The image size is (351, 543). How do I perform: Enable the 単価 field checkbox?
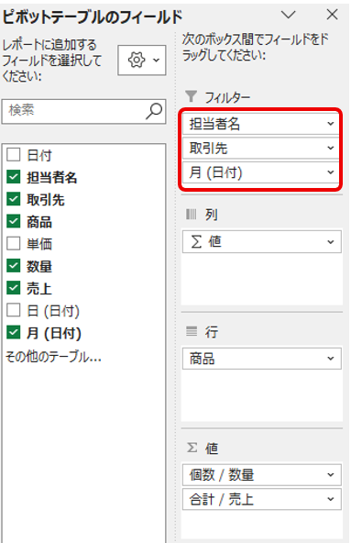point(14,243)
